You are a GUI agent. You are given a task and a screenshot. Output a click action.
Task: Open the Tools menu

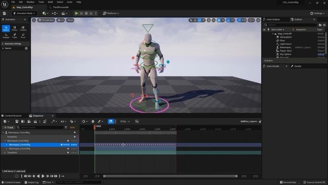click(41, 2)
